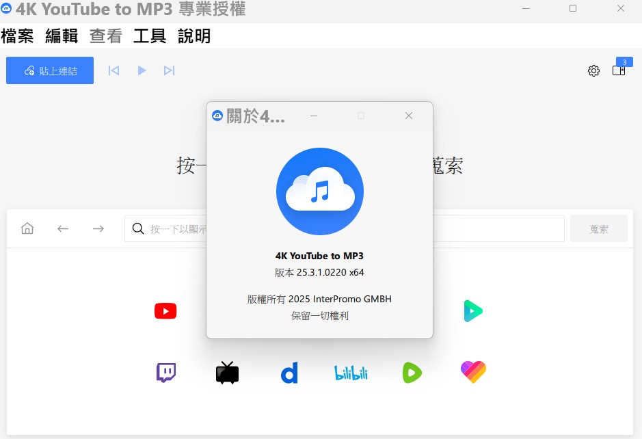Open the 工具 menu
The height and width of the screenshot is (439, 642).
pyautogui.click(x=150, y=36)
